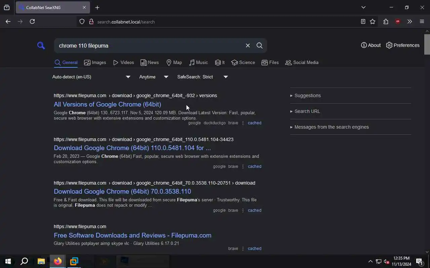Expand Messages from the search engines

[329, 127]
